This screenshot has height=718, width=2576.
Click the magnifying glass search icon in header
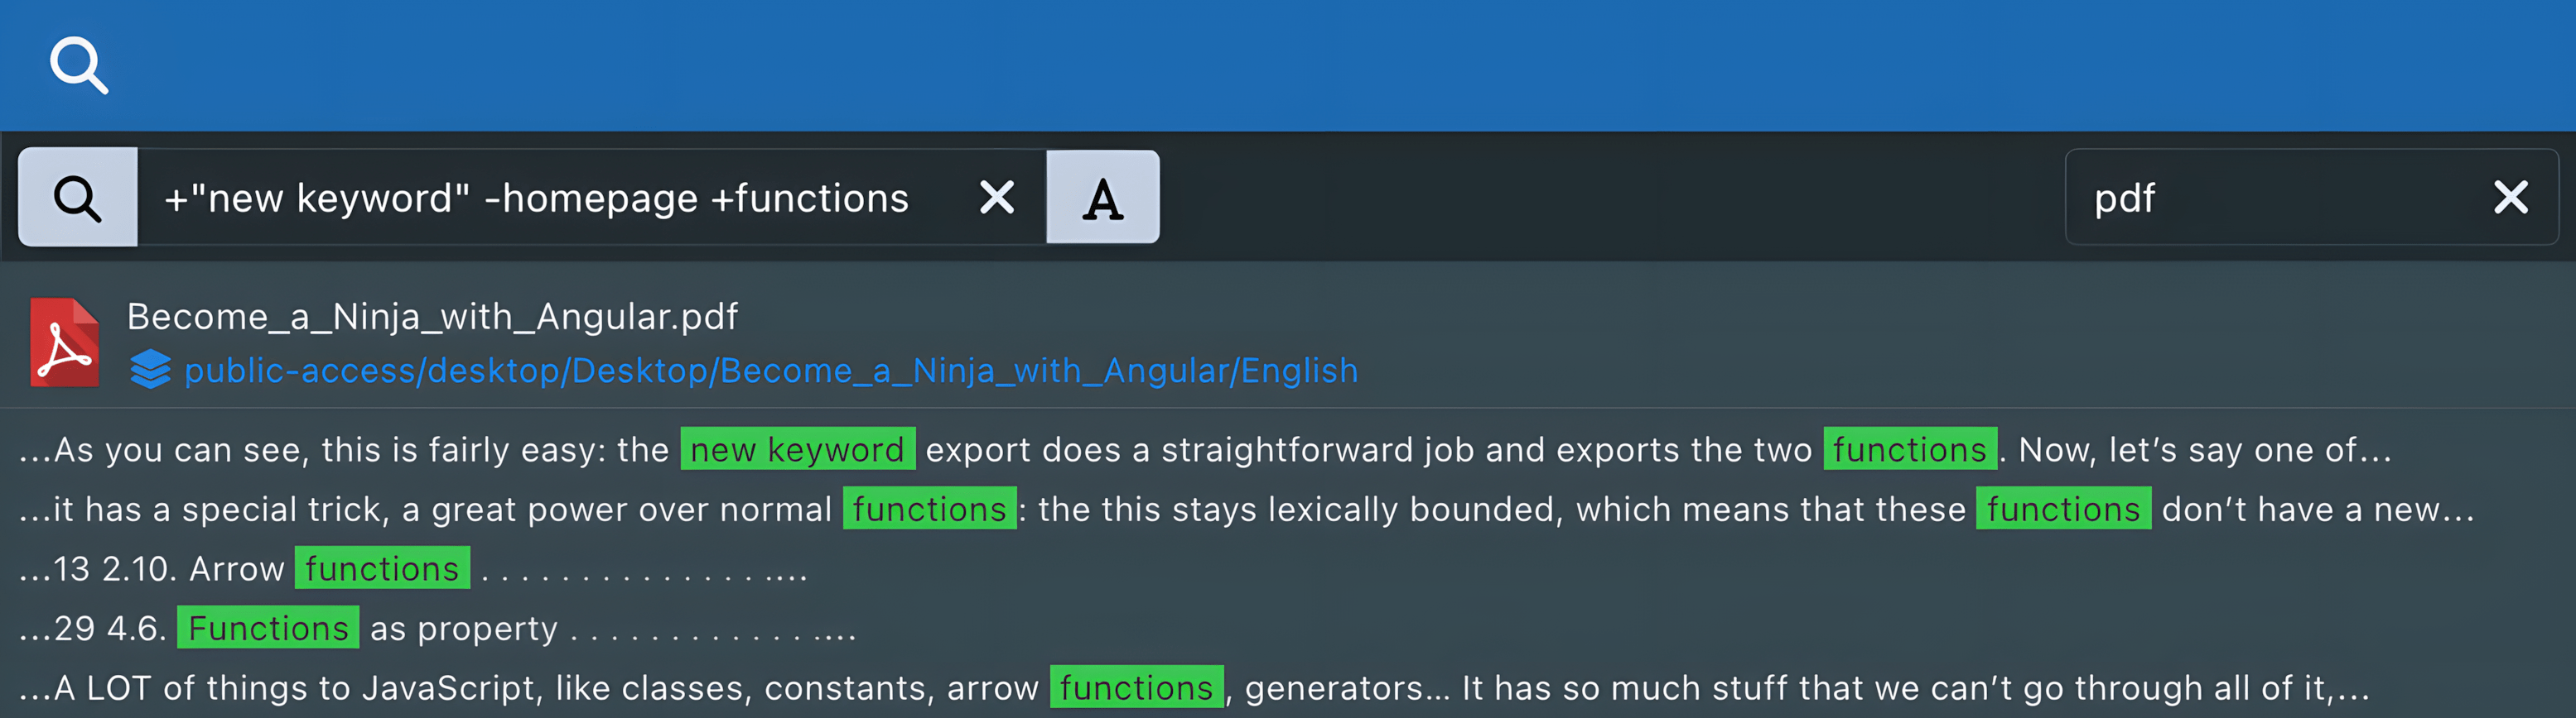click(79, 64)
